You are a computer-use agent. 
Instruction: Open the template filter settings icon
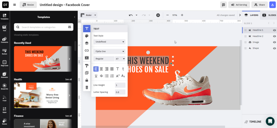70,27
